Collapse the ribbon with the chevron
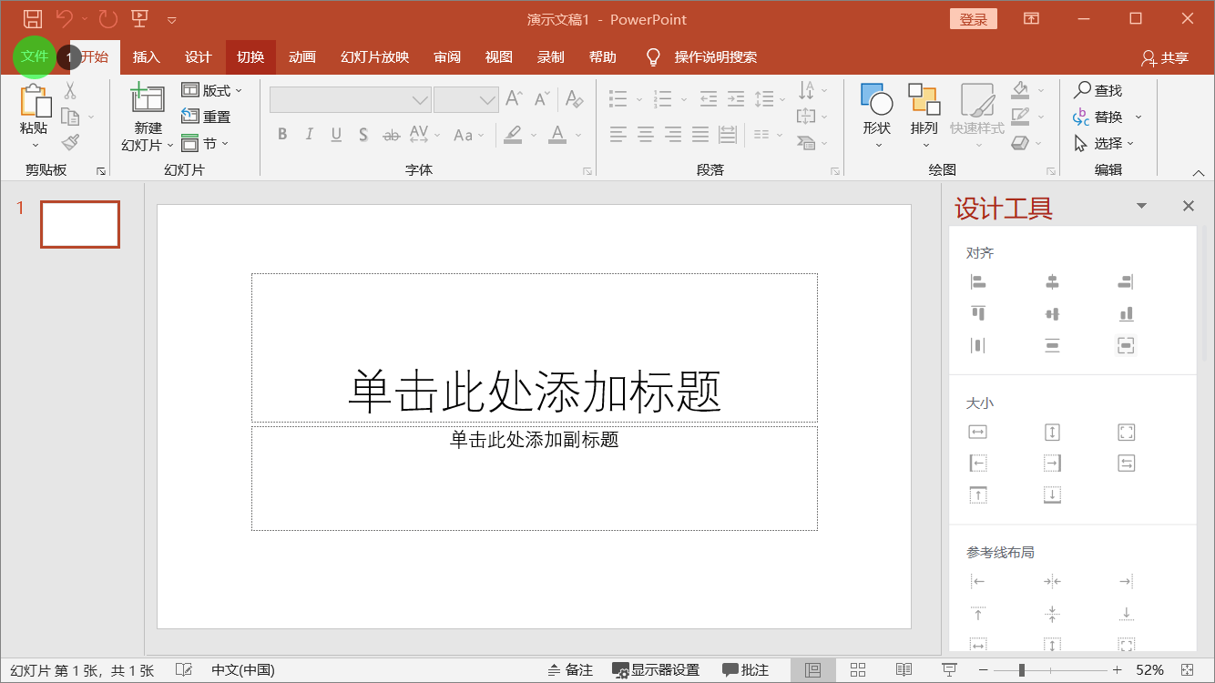 tap(1199, 173)
